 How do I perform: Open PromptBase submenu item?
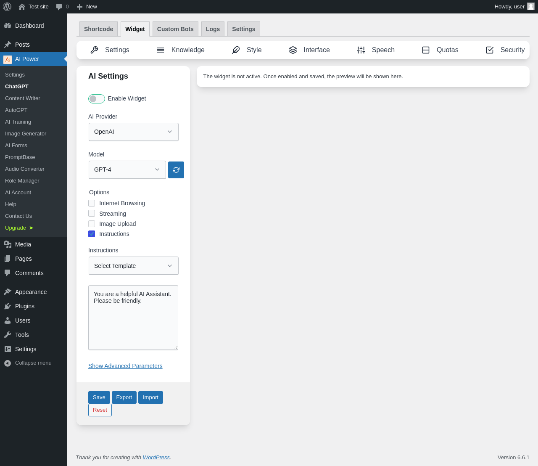[20, 157]
